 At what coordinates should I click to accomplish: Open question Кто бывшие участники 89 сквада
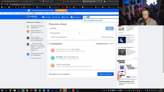tap(68, 49)
